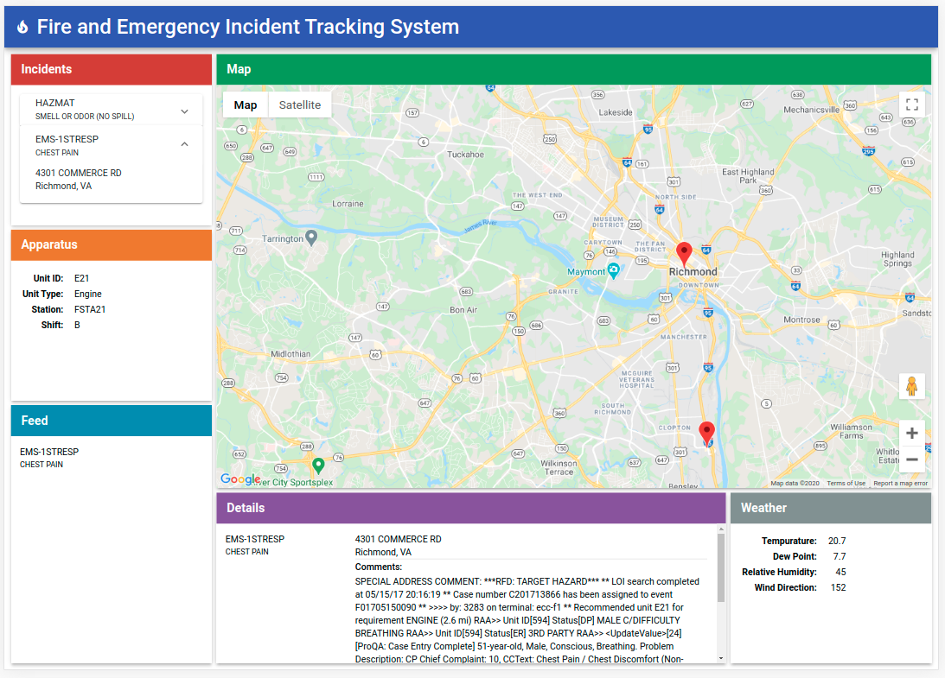Open Street View pegman control
Image resolution: width=945 pixels, height=678 pixels.
pyautogui.click(x=912, y=386)
